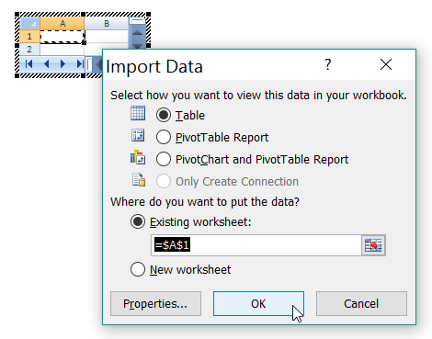Click the vertical scroll up arrow
Image resolution: width=432 pixels, height=339 pixels.
coord(137,33)
